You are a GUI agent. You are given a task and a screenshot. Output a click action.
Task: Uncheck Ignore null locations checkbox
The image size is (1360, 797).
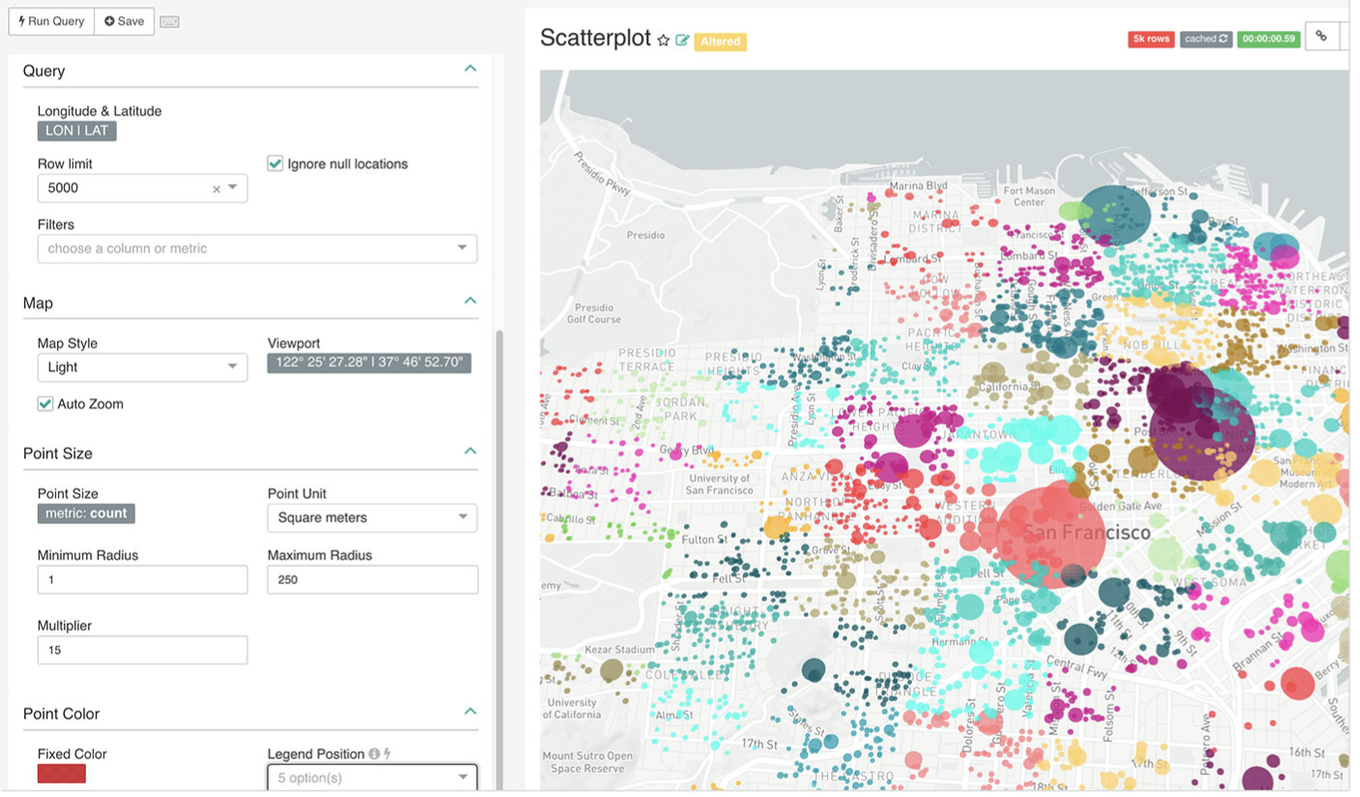pyautogui.click(x=276, y=164)
